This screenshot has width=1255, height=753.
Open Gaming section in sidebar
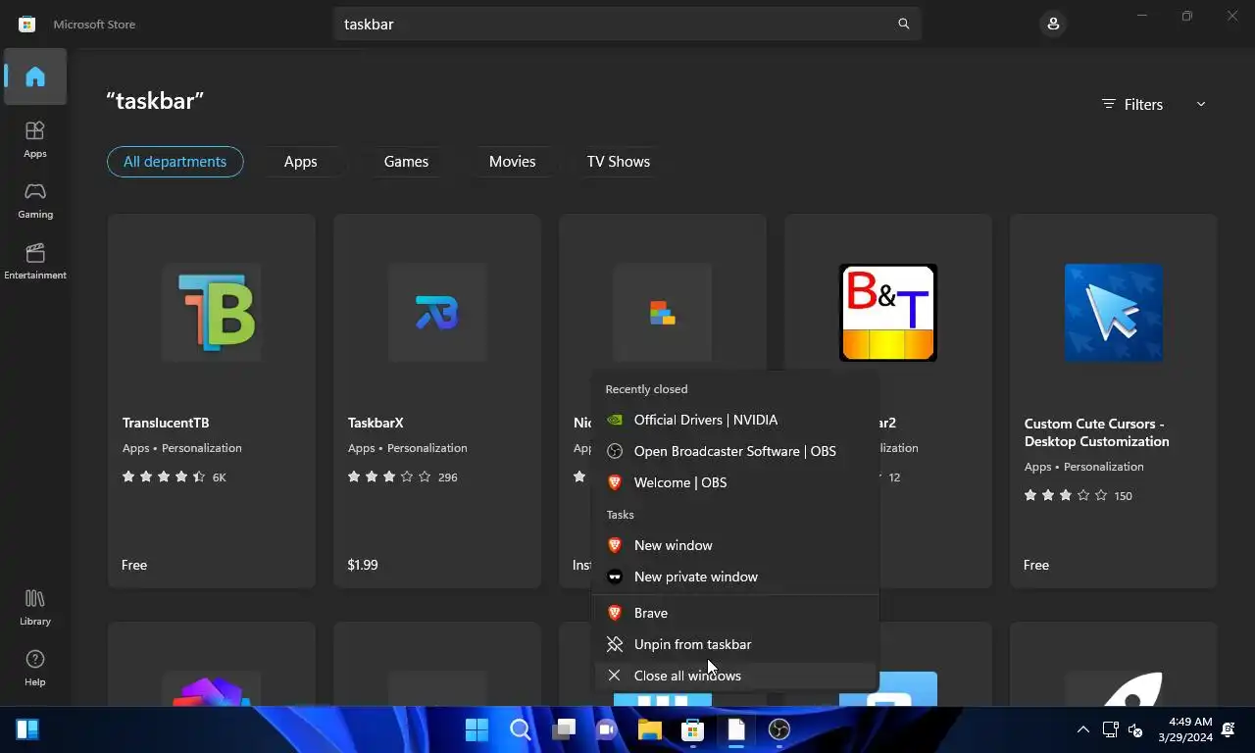[x=35, y=200]
